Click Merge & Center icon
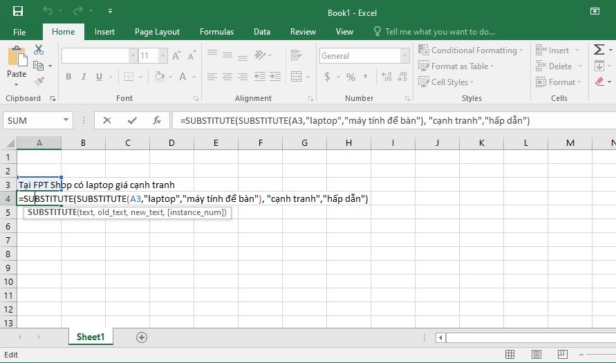This screenshot has height=363, width=616. (x=296, y=77)
